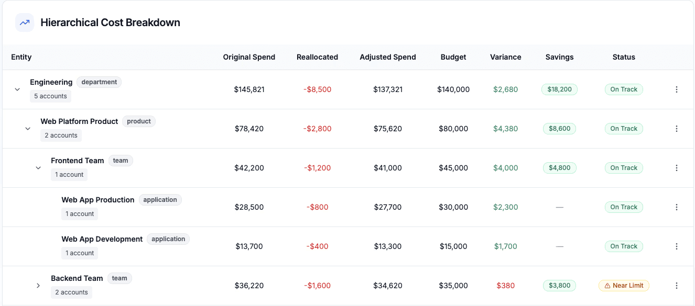Open the more options menu for Backend Team
The height and width of the screenshot is (306, 695).
click(676, 286)
